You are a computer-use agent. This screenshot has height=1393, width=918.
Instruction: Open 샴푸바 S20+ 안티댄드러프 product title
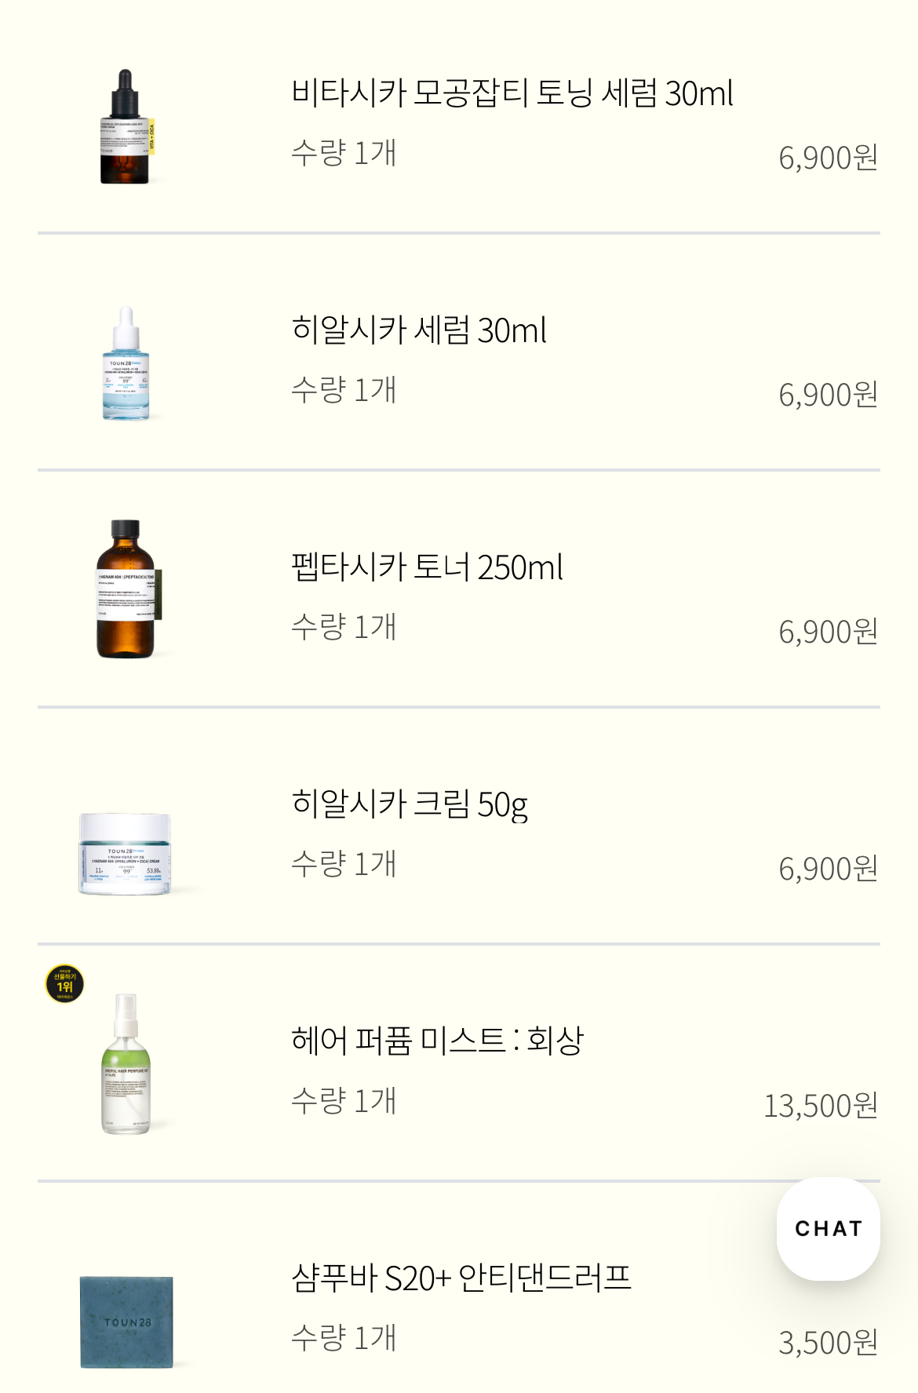461,1278
